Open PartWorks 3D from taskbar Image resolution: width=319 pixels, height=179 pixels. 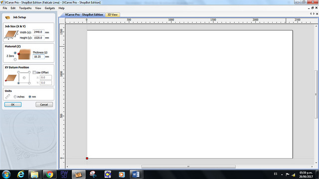pos(64,175)
